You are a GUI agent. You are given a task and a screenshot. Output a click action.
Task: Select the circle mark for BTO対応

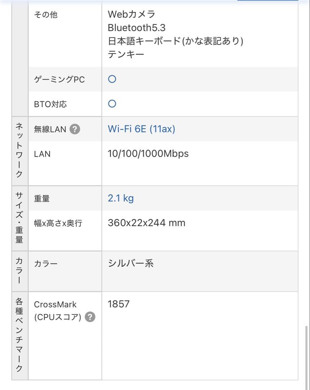click(112, 104)
